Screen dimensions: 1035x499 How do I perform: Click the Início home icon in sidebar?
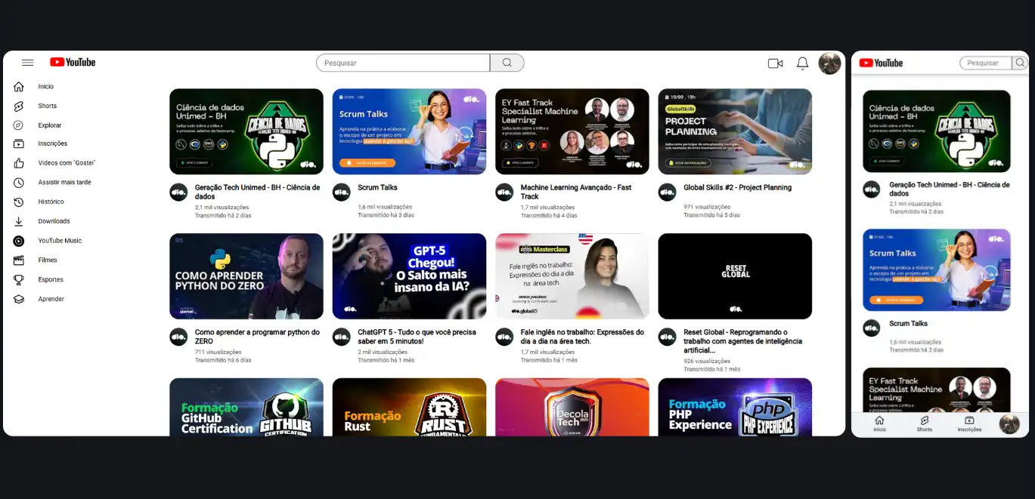pos(19,87)
